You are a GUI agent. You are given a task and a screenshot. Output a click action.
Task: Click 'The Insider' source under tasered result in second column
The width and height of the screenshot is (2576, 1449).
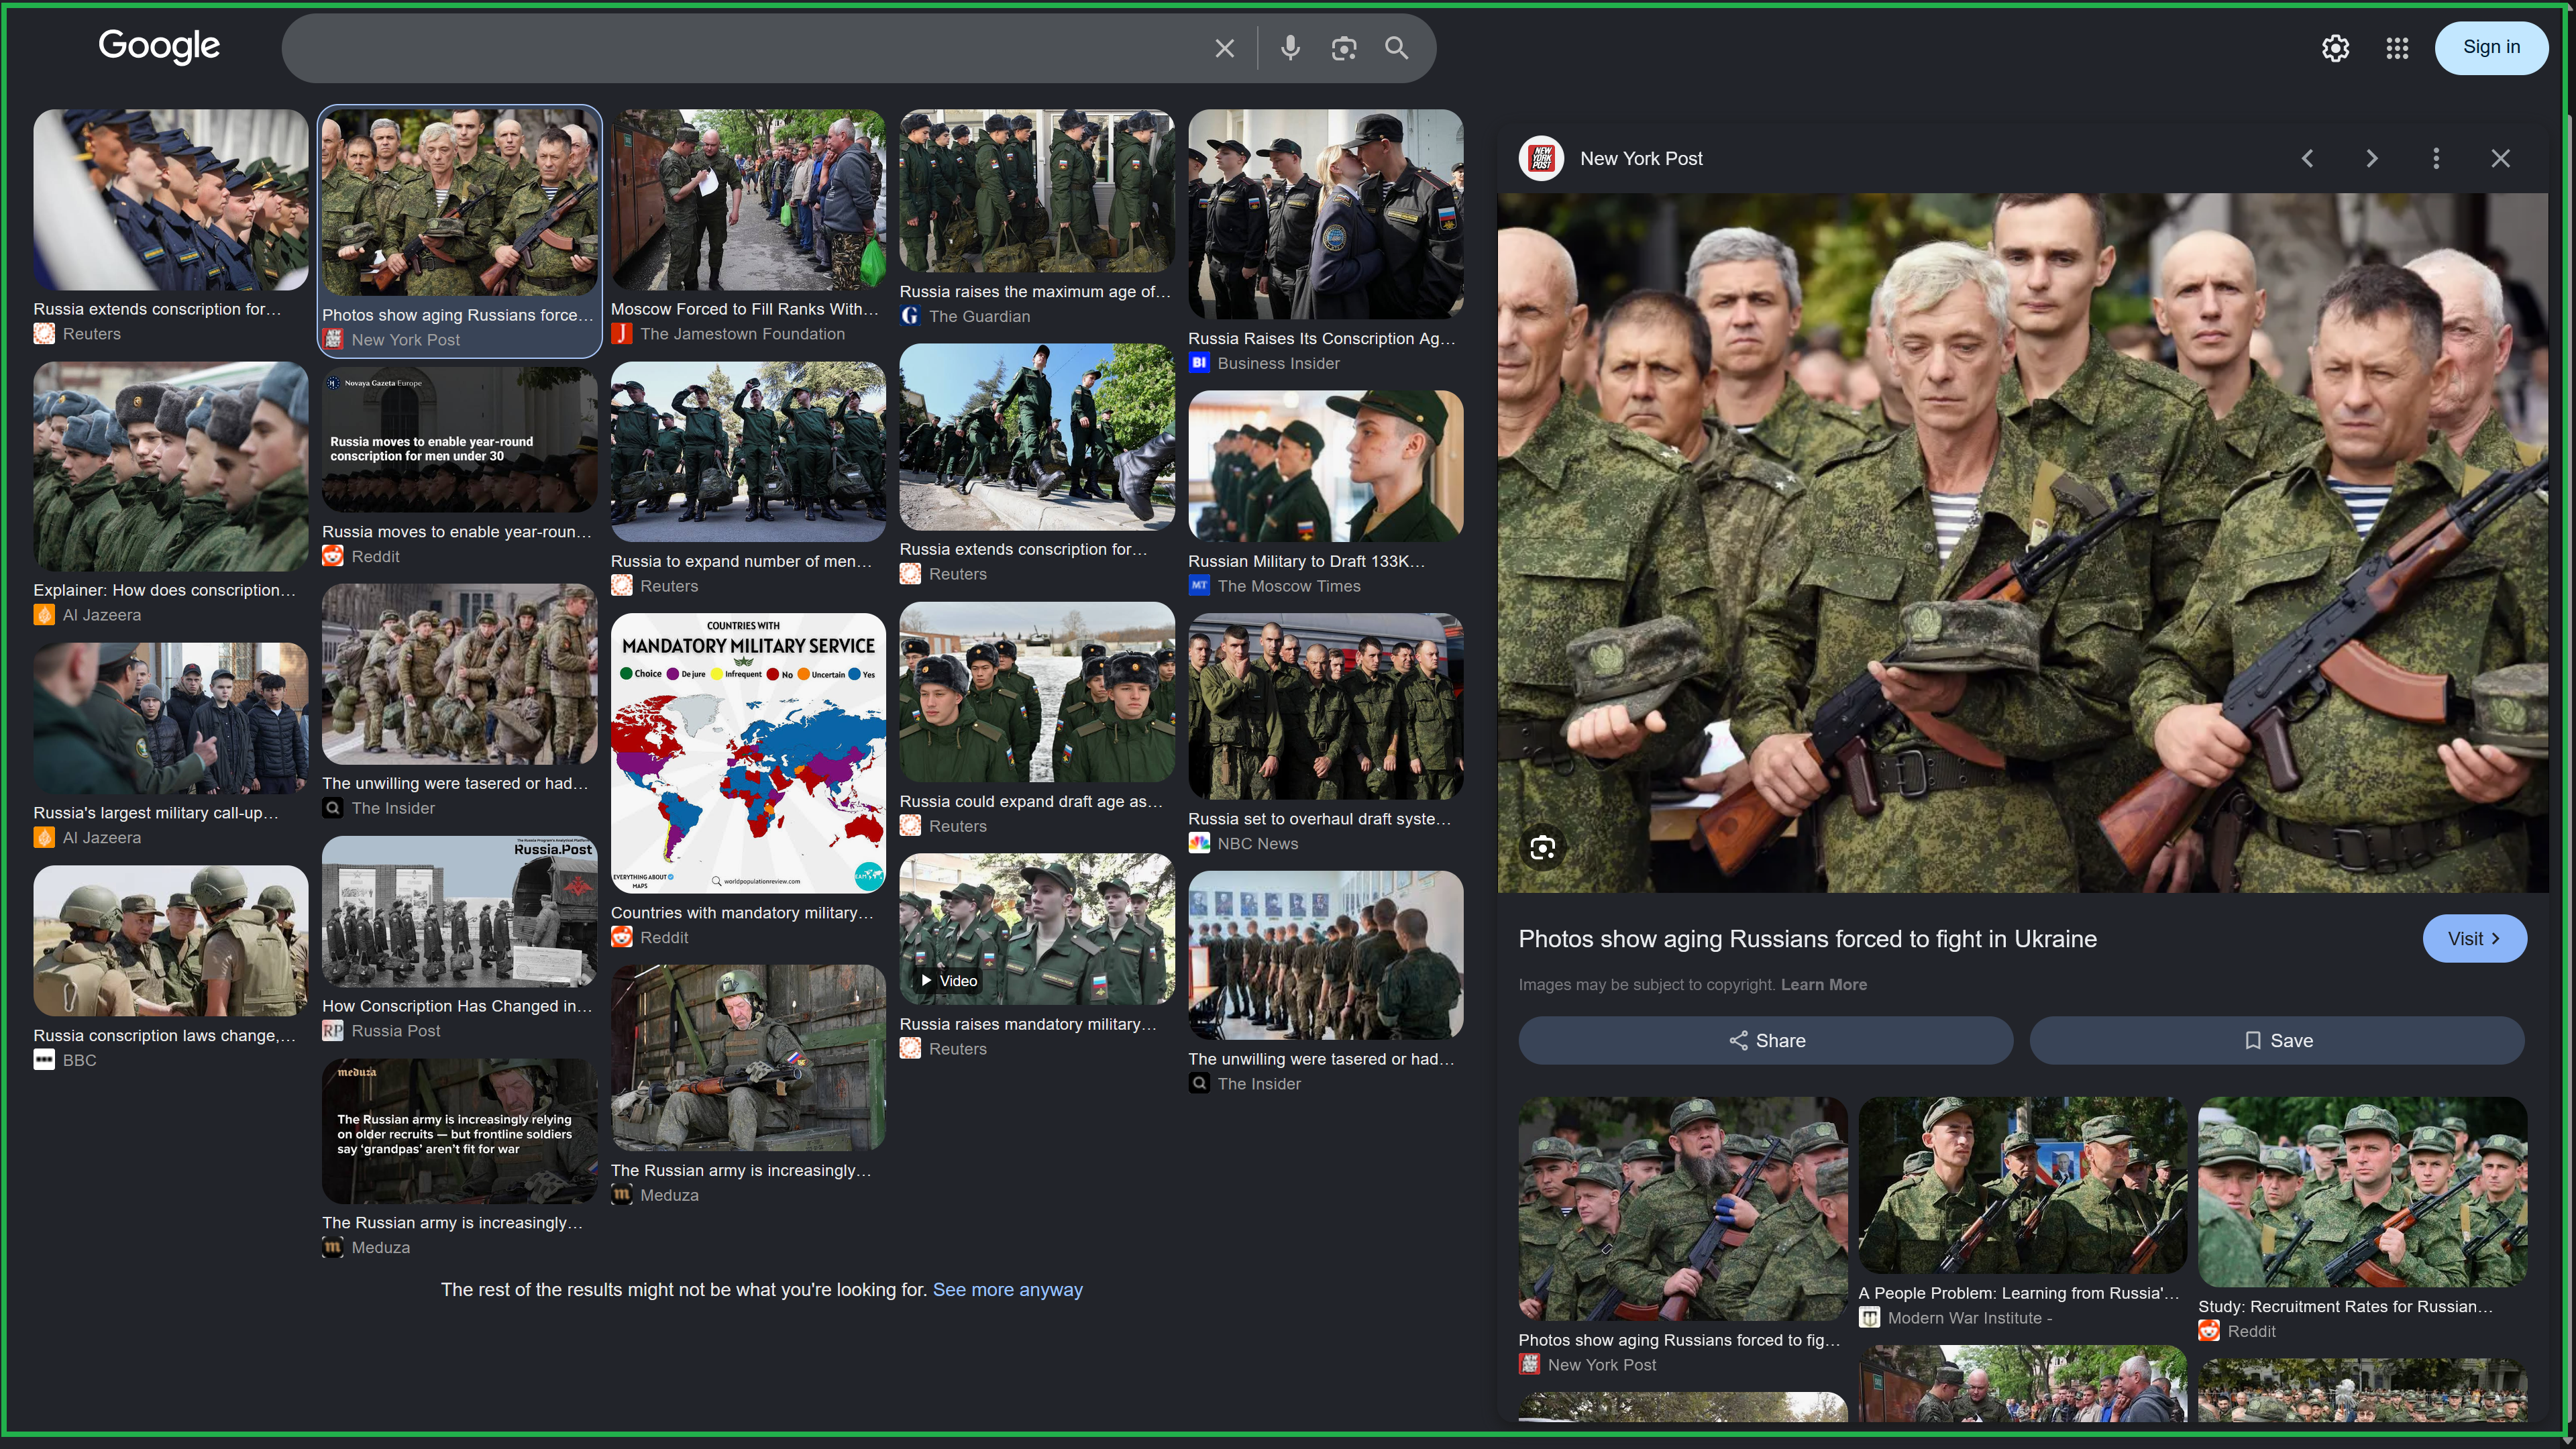(393, 808)
